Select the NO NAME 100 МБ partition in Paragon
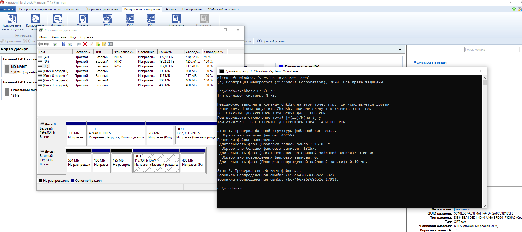The image size is (522, 232). [20, 69]
